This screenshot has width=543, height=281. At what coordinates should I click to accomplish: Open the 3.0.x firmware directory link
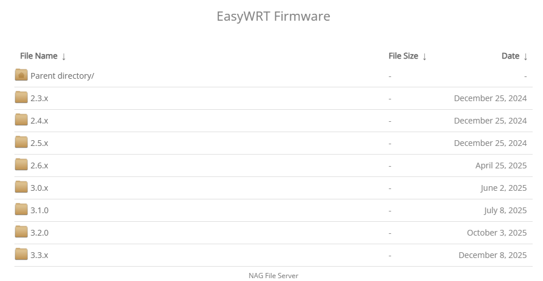pyautogui.click(x=39, y=188)
